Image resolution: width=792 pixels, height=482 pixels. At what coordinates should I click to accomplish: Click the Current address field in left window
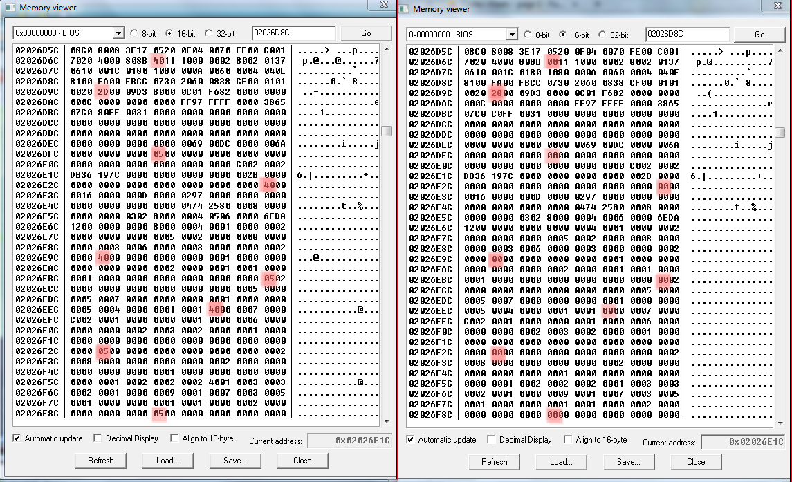(x=349, y=441)
